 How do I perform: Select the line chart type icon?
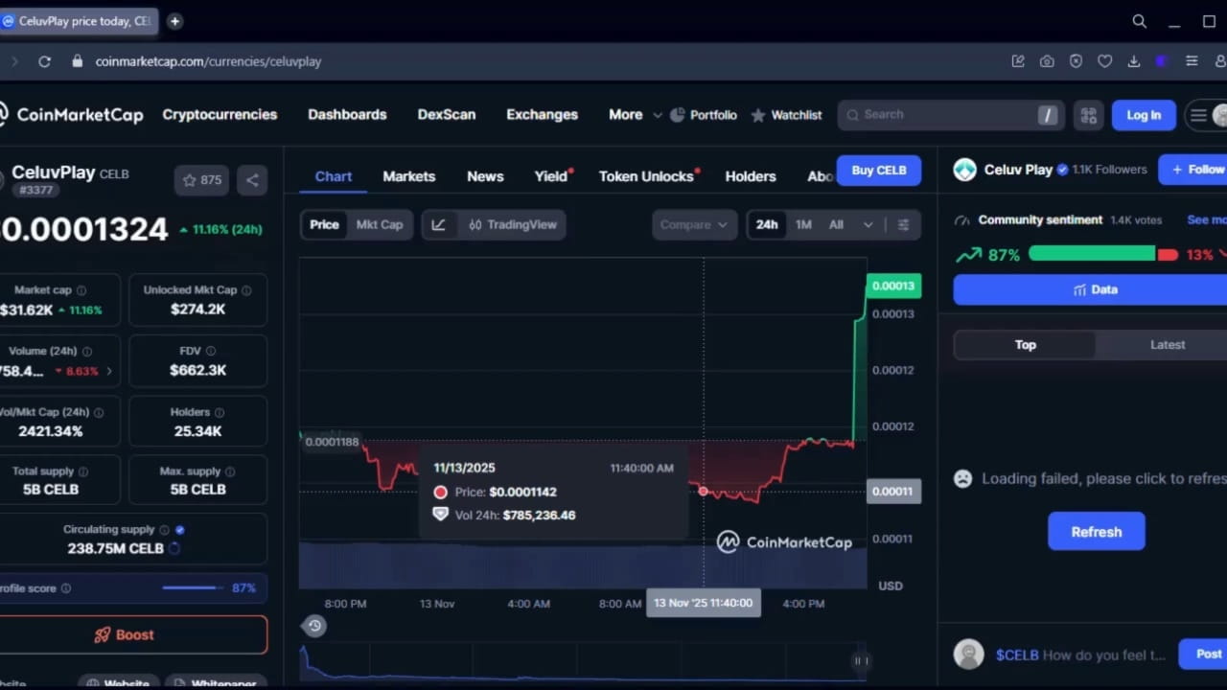coord(438,224)
